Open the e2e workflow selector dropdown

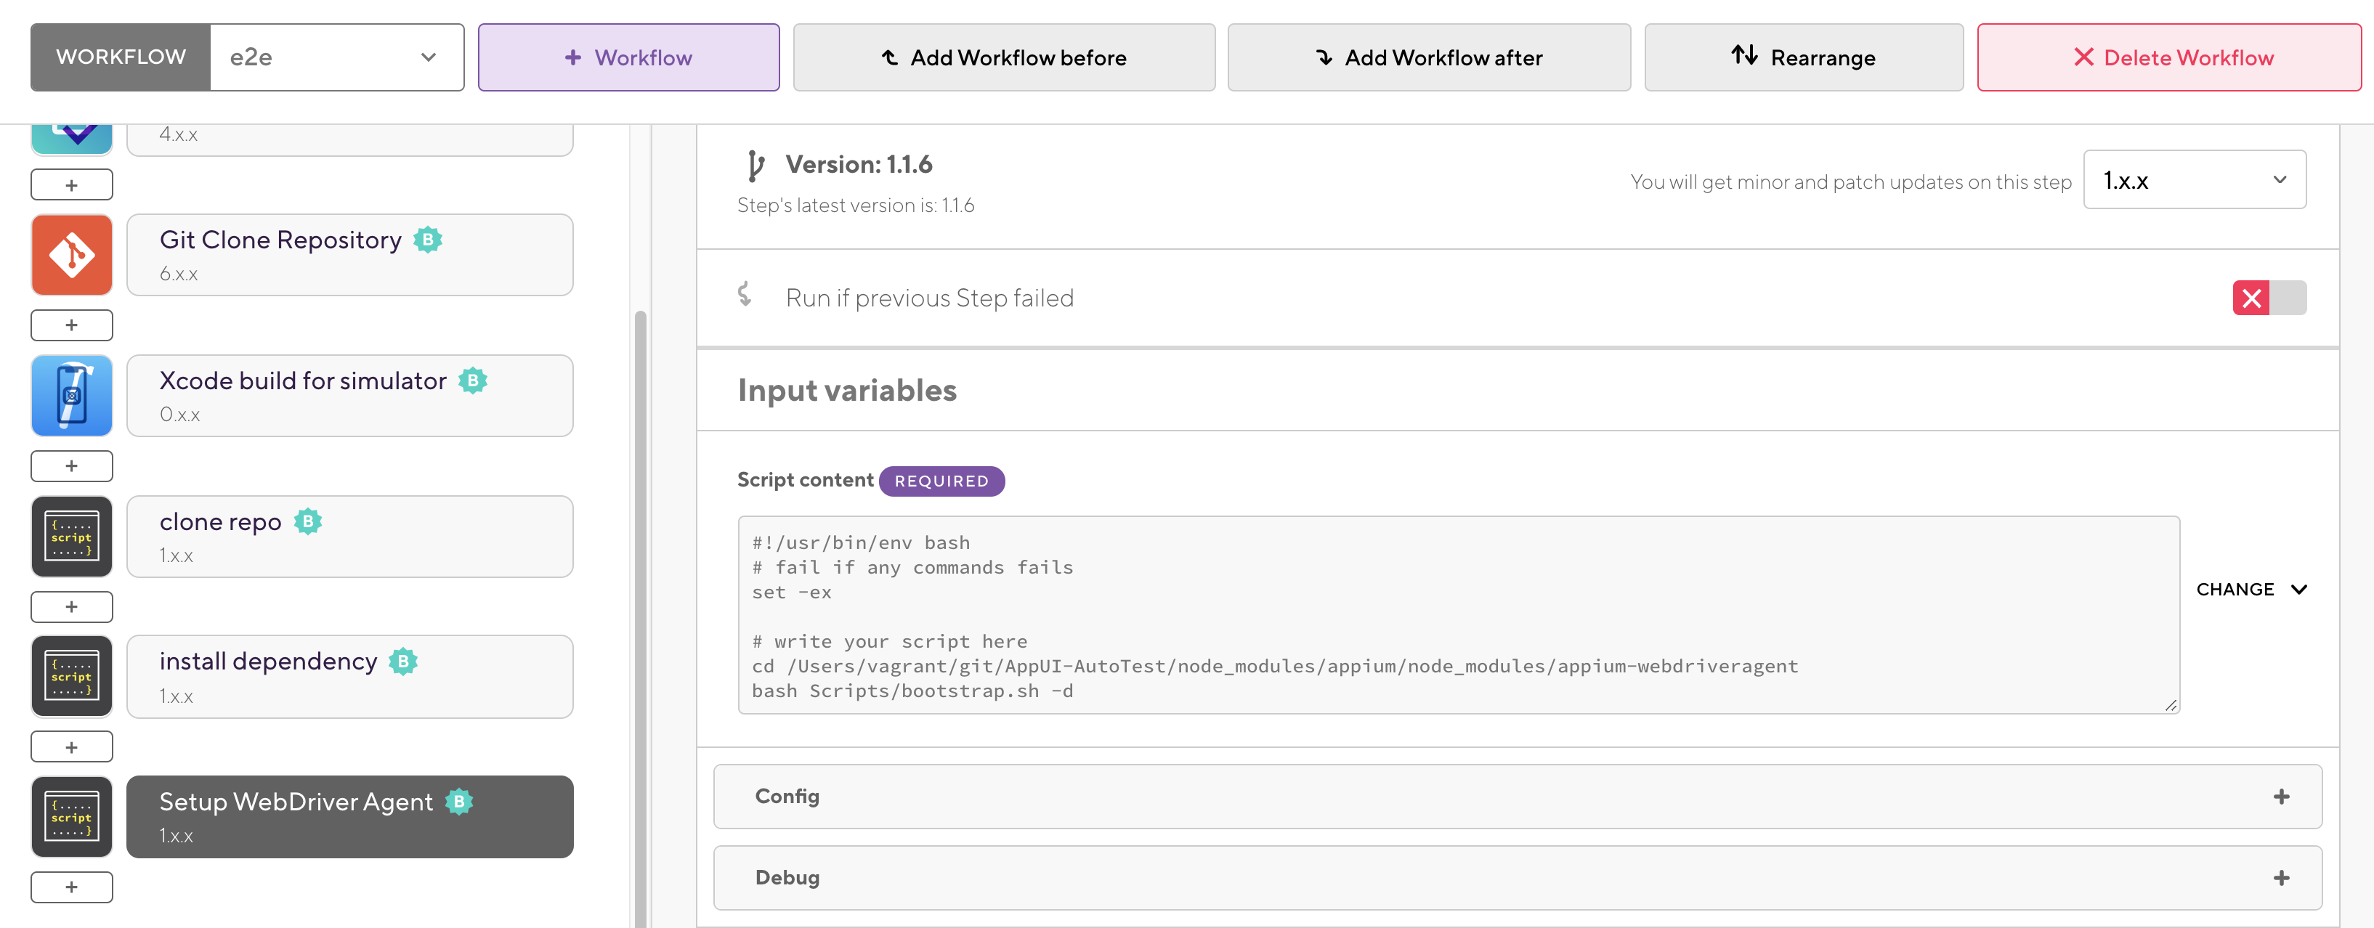tap(336, 57)
